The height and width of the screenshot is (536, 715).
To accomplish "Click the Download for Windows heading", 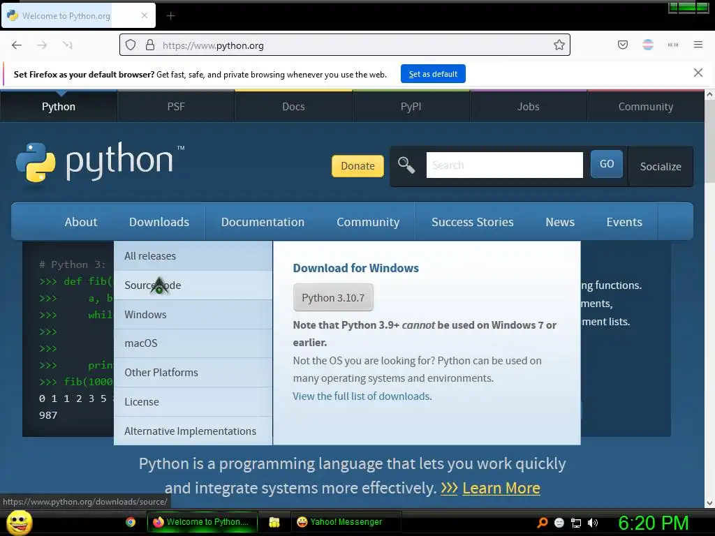I will tap(355, 268).
